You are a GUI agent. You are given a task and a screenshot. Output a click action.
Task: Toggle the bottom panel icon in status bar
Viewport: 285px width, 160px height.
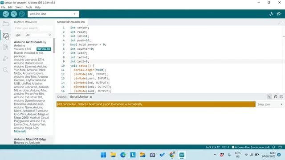(280, 147)
